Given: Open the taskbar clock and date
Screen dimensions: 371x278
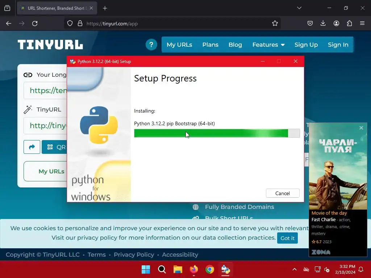Looking at the screenshot, I should (x=345, y=269).
